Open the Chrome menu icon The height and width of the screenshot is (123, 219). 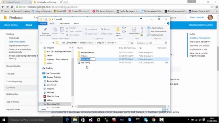[x=217, y=7]
